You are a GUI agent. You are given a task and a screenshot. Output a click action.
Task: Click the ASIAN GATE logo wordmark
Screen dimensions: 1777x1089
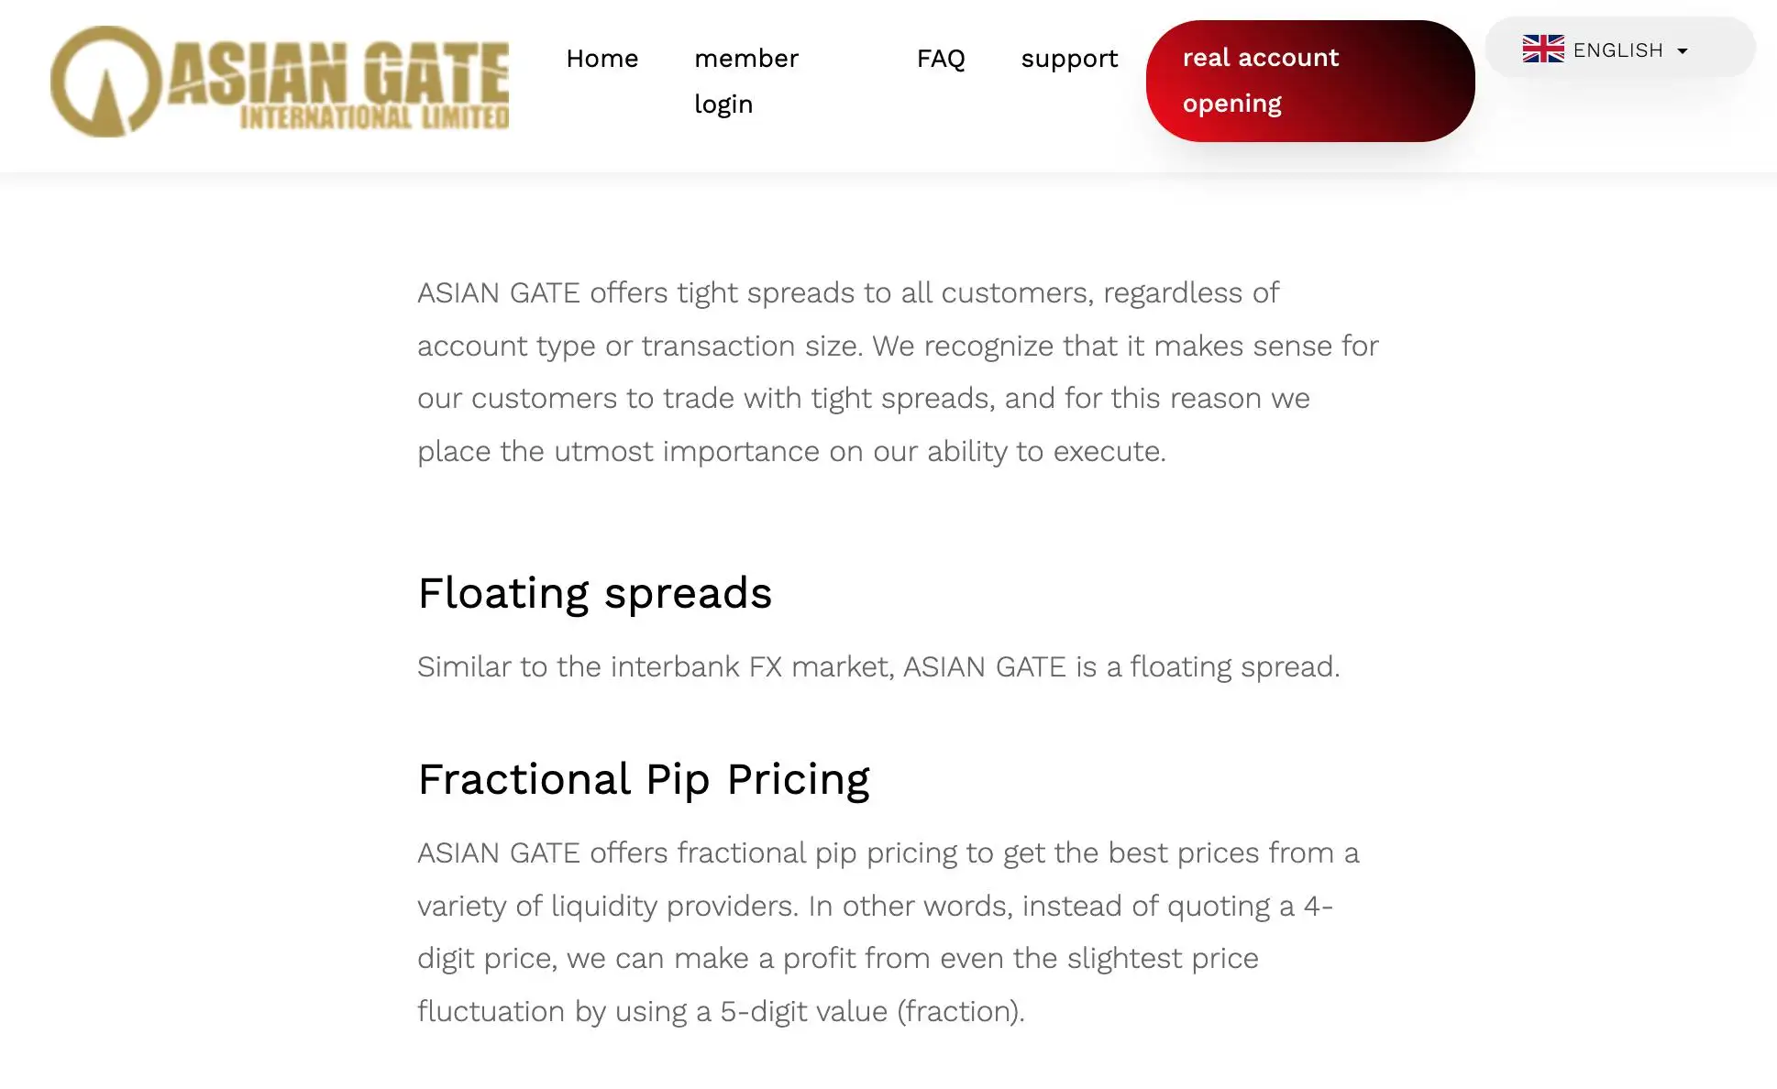point(339,71)
